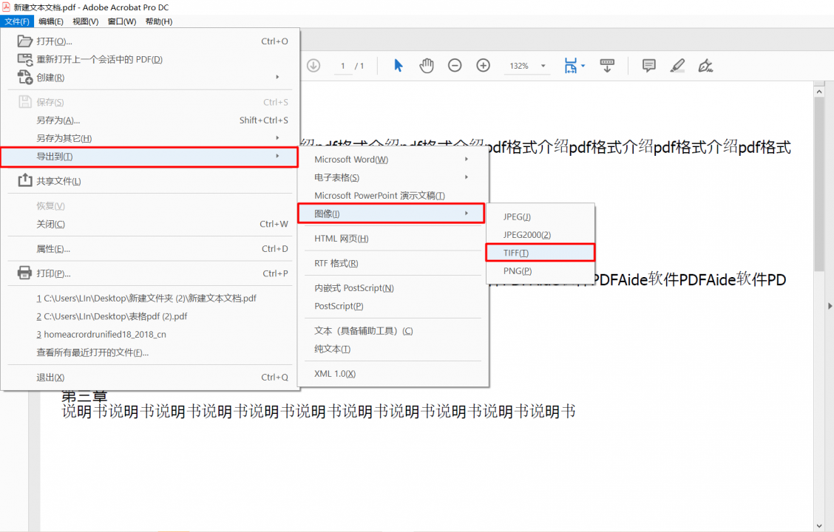Click the vertical scrollbar down arrow
The height and width of the screenshot is (532, 834).
[819, 526]
